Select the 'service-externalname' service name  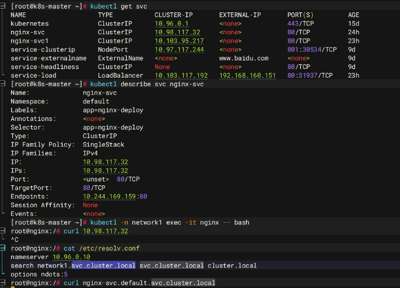48,58
